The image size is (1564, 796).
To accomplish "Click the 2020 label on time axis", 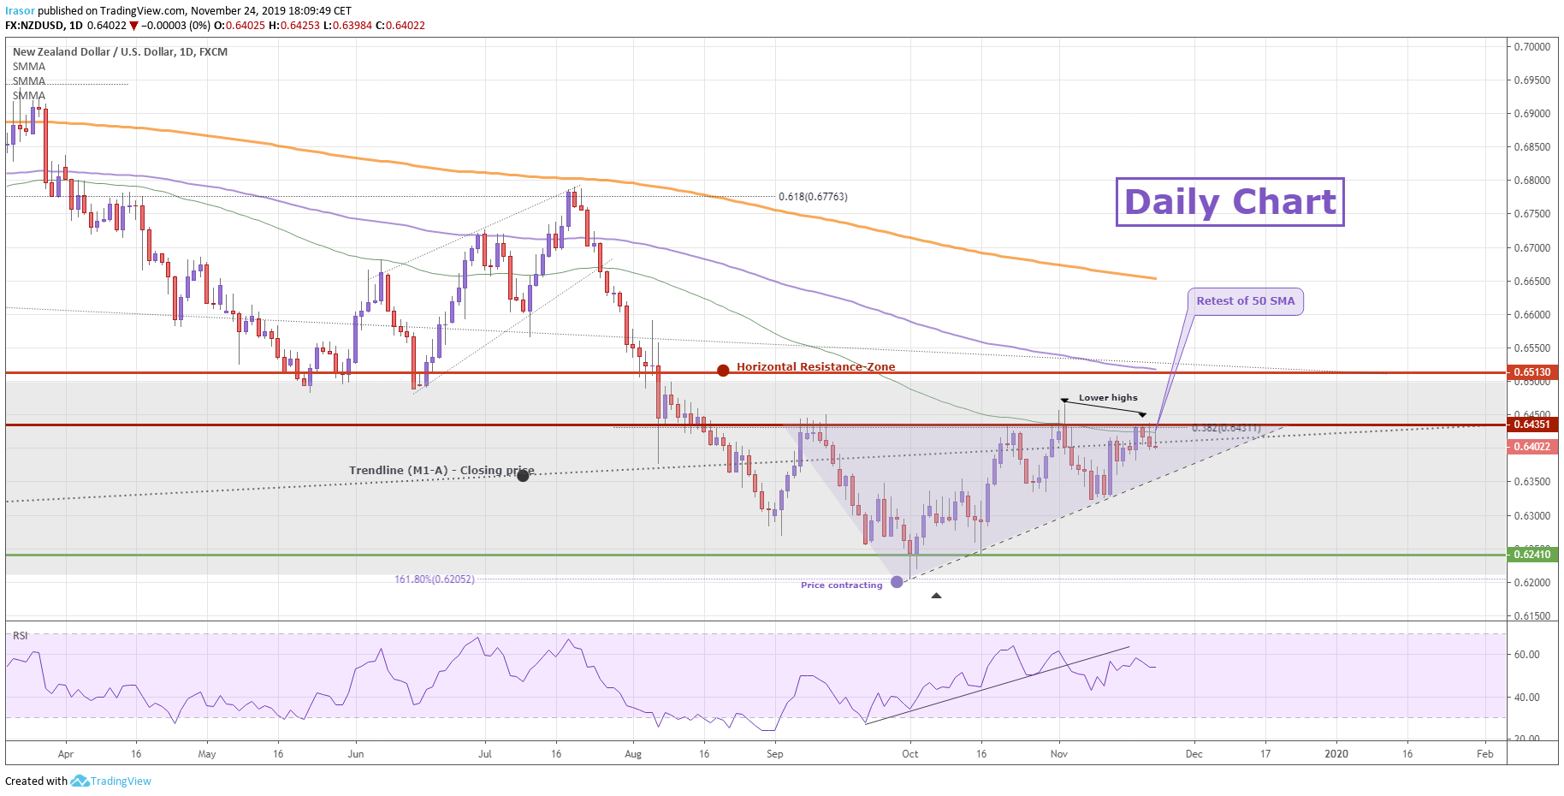I will click(x=1336, y=754).
